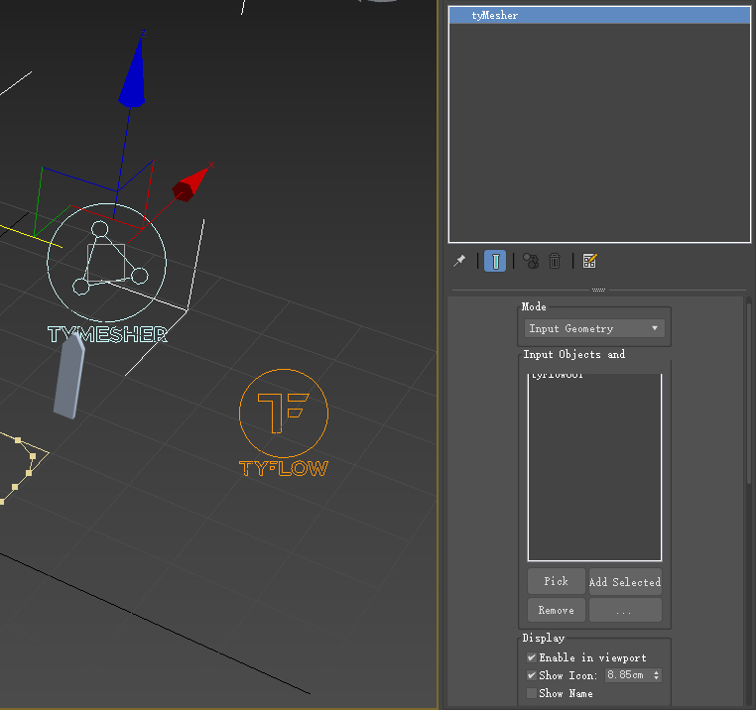Select the orange tyFlow icon in viewport
Image resolution: width=756 pixels, height=710 pixels.
pos(284,414)
